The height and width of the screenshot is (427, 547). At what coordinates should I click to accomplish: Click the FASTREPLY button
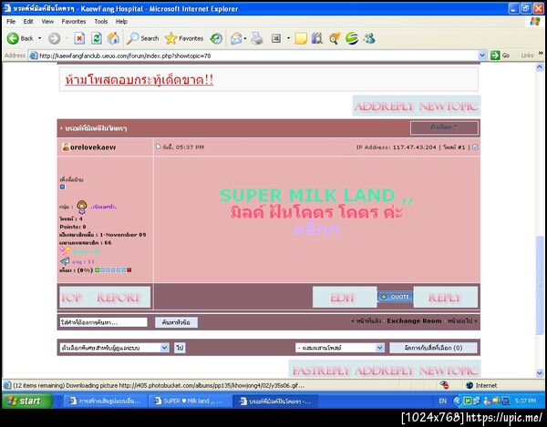coord(321,371)
